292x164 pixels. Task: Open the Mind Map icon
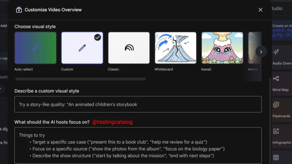point(276,79)
